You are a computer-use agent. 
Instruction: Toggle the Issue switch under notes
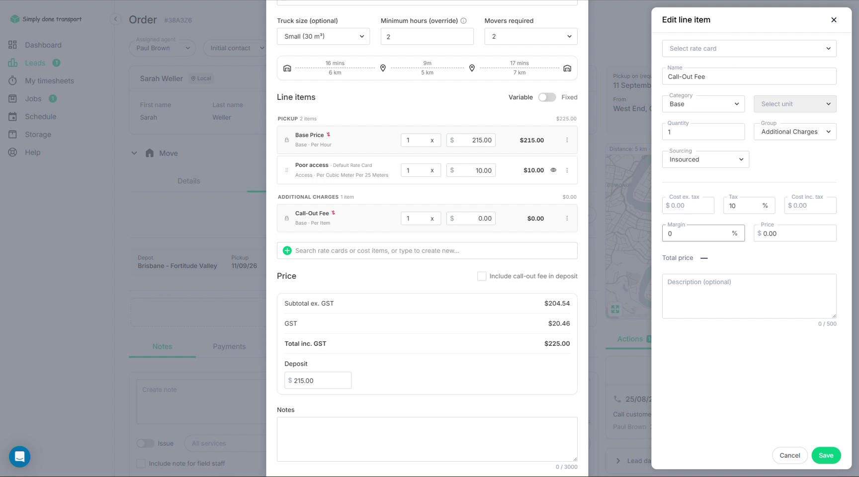(145, 443)
